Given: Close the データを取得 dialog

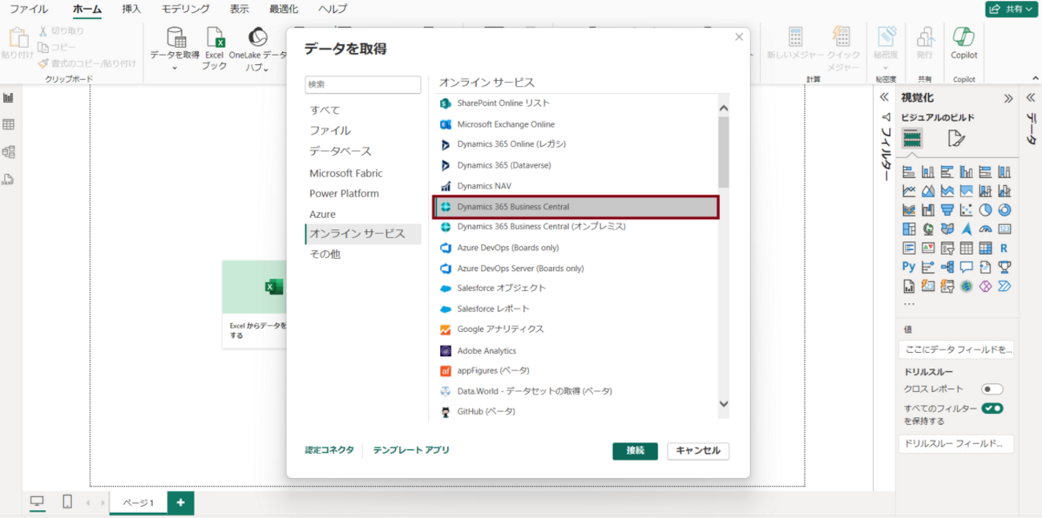Looking at the screenshot, I should click(x=739, y=37).
